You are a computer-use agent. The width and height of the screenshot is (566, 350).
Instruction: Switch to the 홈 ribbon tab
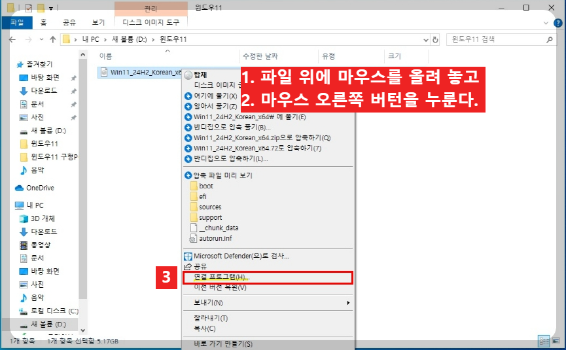(43, 22)
